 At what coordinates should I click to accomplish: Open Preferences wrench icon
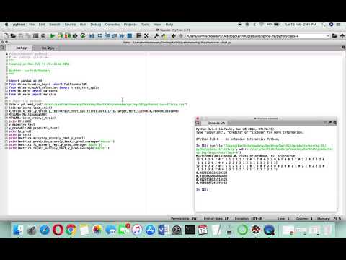click(x=156, y=36)
